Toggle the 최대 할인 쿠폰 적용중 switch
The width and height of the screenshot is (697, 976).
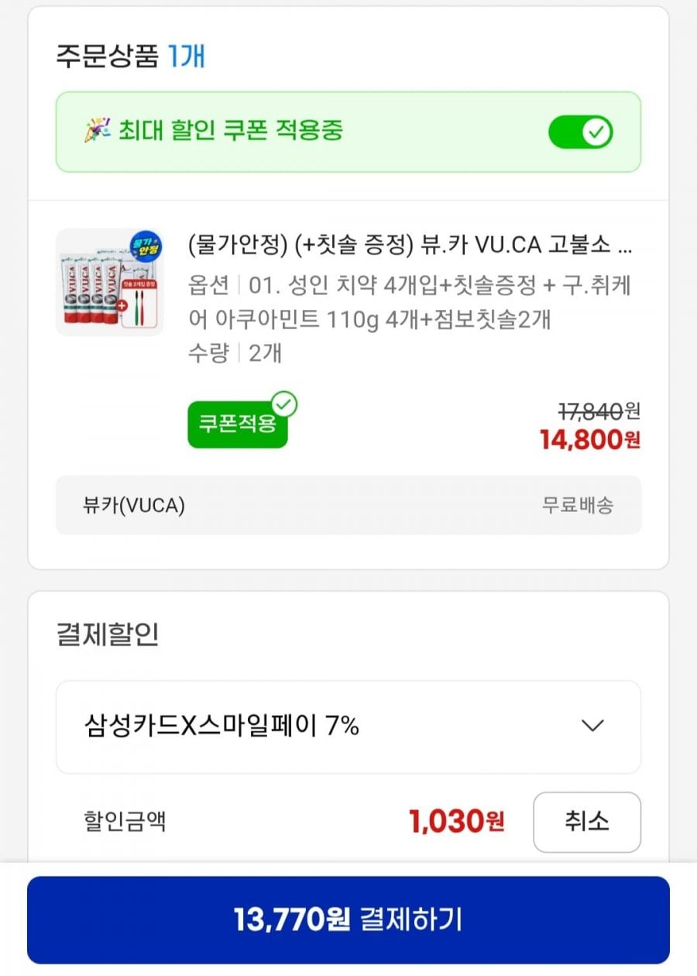[x=580, y=132]
